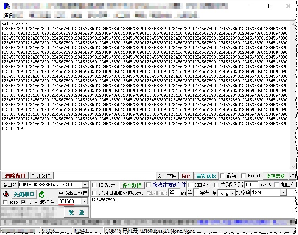Click the 打开文件 button
The image size is (298, 235).
click(41, 176)
